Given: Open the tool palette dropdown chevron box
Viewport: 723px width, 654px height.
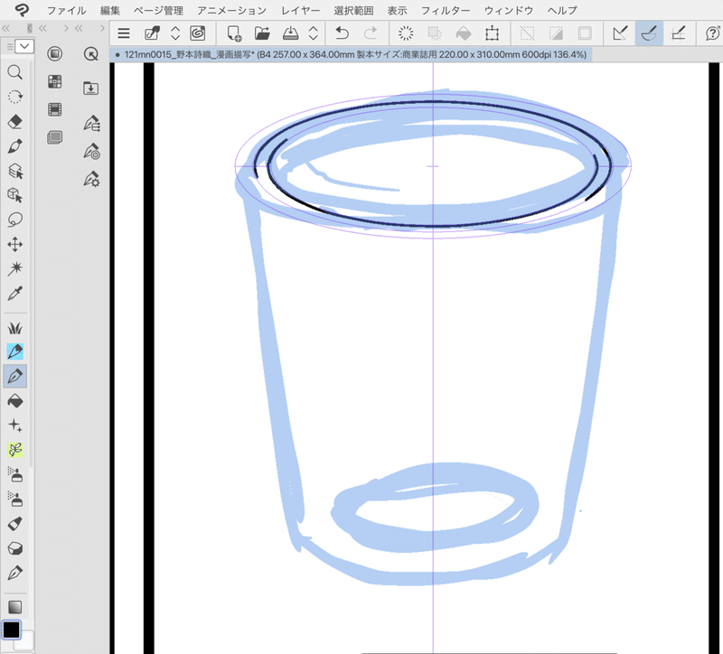Looking at the screenshot, I should [24, 46].
